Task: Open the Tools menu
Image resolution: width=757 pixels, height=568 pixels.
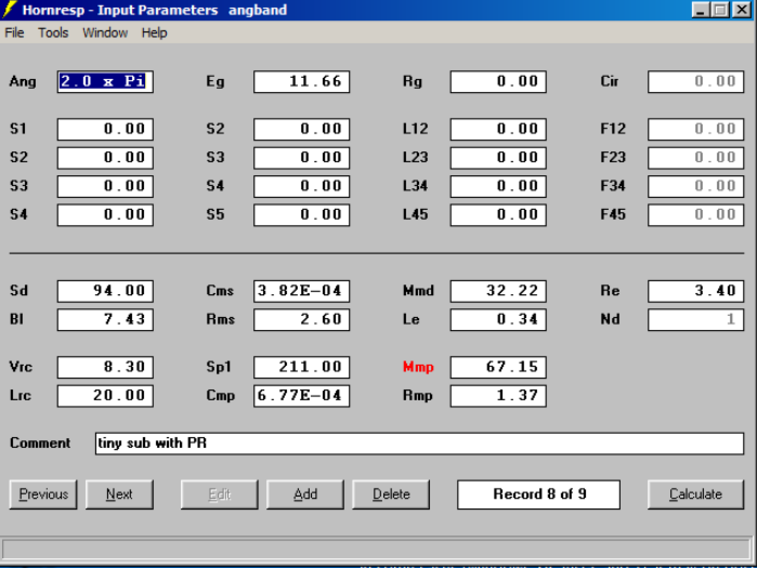Action: (x=53, y=33)
